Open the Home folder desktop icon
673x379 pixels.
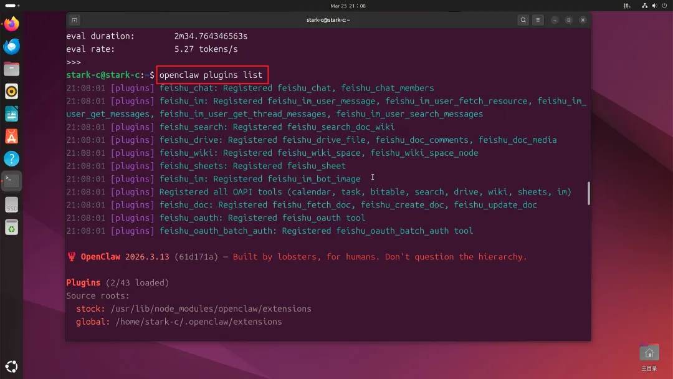[x=649, y=357]
